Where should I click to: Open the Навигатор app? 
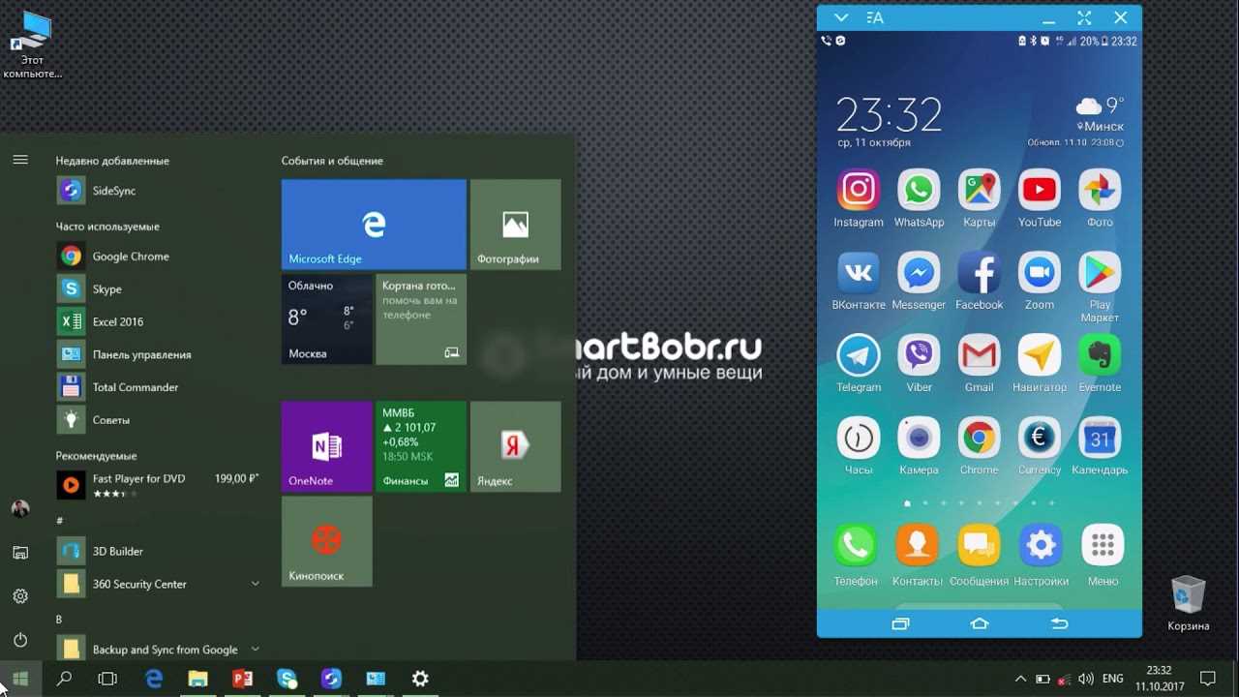point(1040,355)
